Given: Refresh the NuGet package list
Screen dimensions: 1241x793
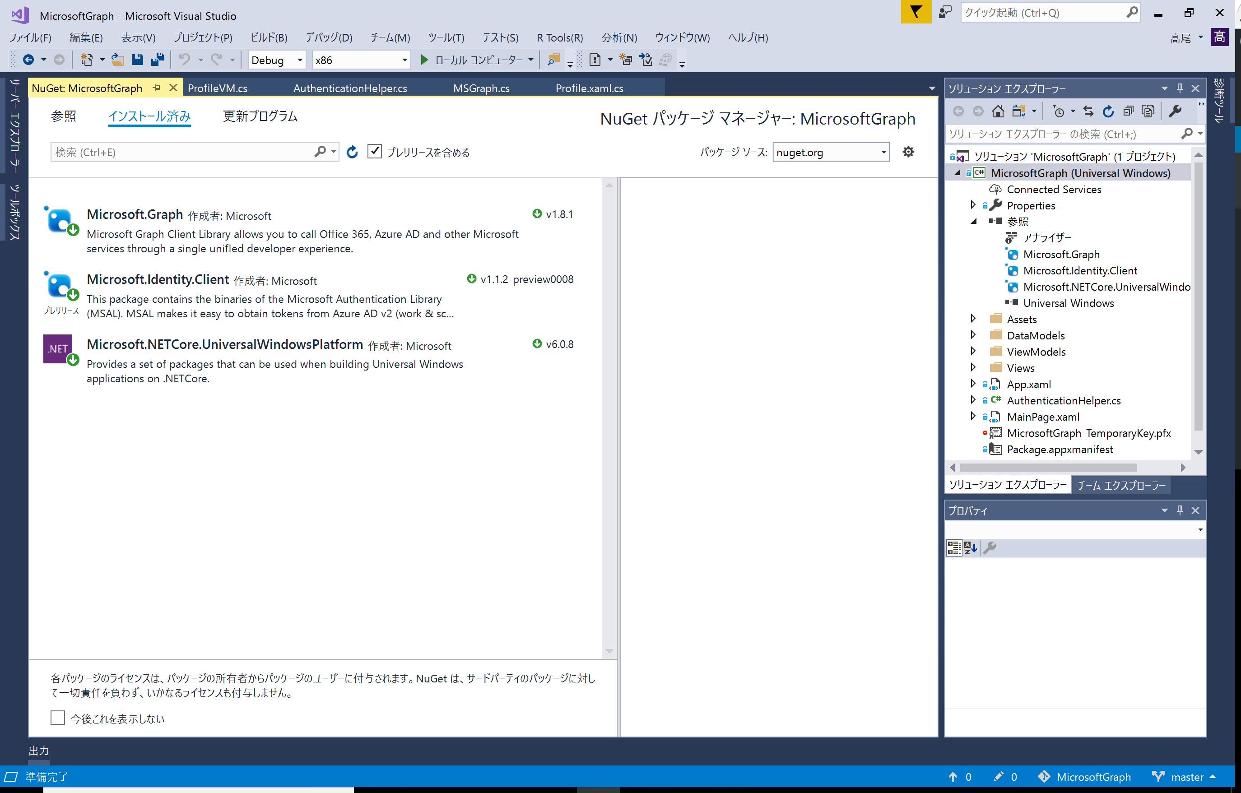Looking at the screenshot, I should coord(352,152).
